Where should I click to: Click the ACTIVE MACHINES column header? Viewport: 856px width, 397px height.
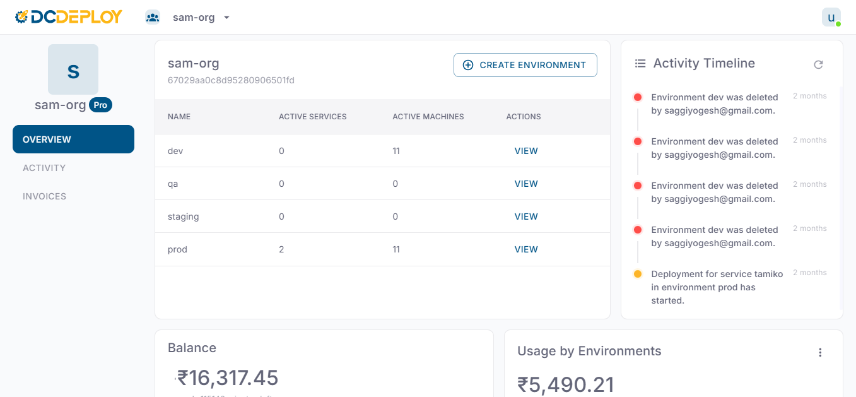pyautogui.click(x=428, y=117)
